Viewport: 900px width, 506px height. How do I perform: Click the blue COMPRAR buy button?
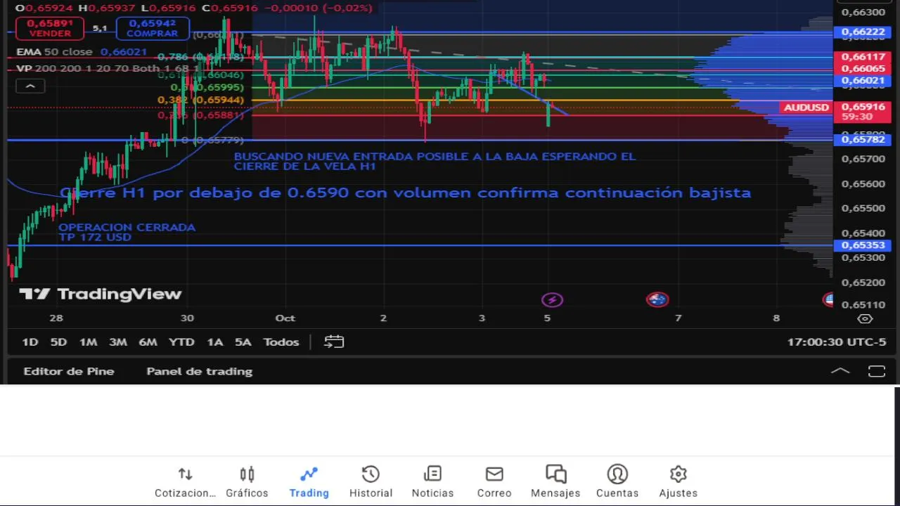pyautogui.click(x=153, y=28)
